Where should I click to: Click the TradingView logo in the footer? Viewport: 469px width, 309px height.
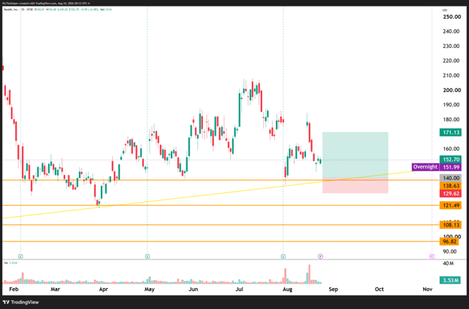pos(20,302)
